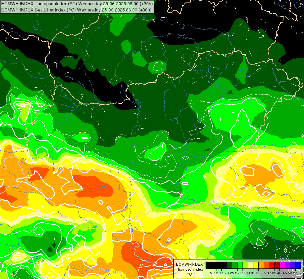Screen dimensions: 304x279
Task: Select the dark red 39–40 legend swatch
Action: 277,265
